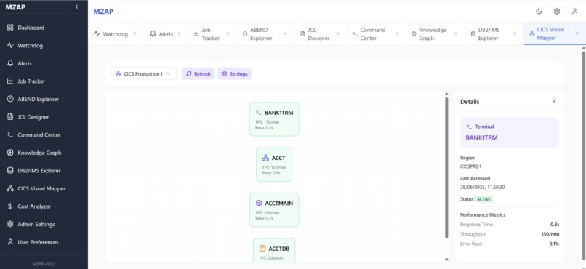The height and width of the screenshot is (269, 586).
Task: Close the Knowledge Graph tab
Action: tap(456, 33)
